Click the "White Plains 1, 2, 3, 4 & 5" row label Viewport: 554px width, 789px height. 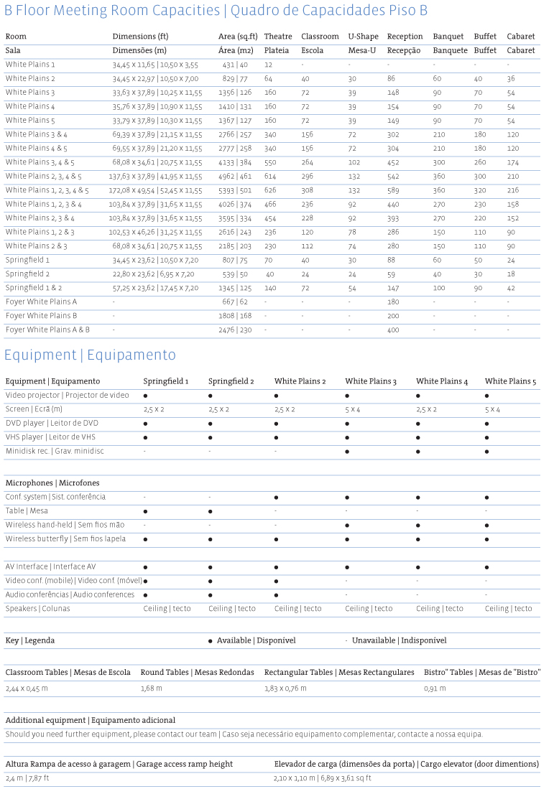click(47, 190)
